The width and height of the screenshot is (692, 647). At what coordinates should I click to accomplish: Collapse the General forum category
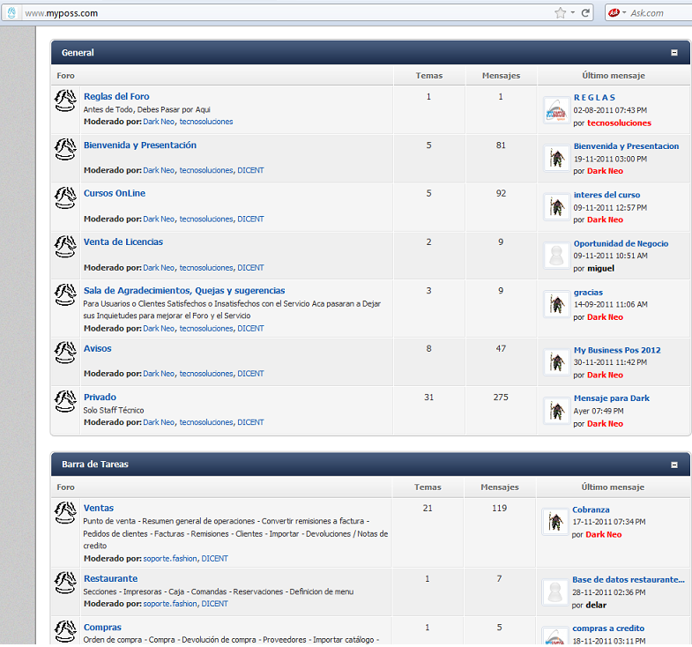click(674, 53)
